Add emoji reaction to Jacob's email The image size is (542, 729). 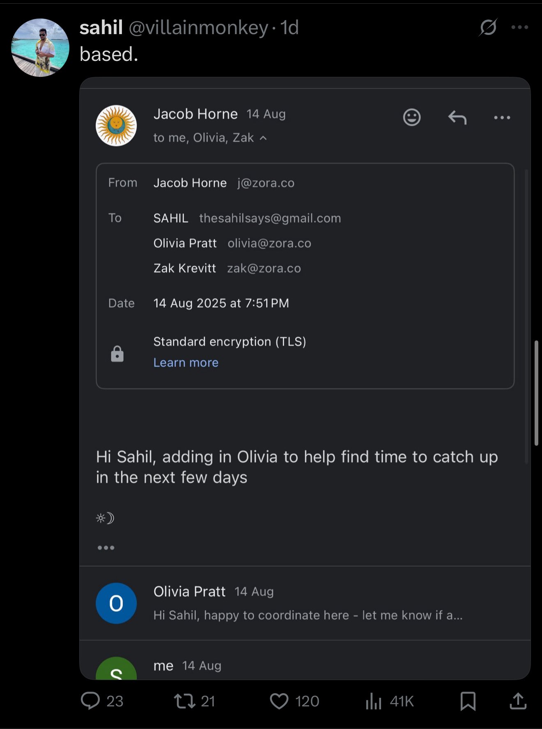[x=411, y=118]
